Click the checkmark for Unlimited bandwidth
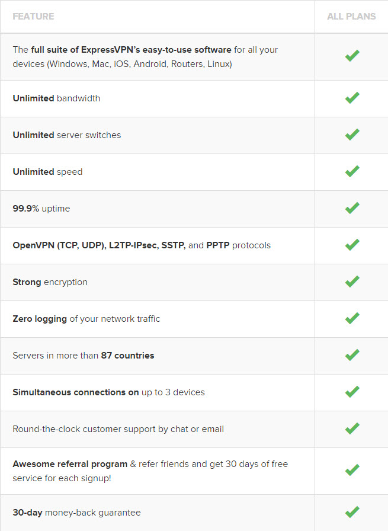 (352, 98)
